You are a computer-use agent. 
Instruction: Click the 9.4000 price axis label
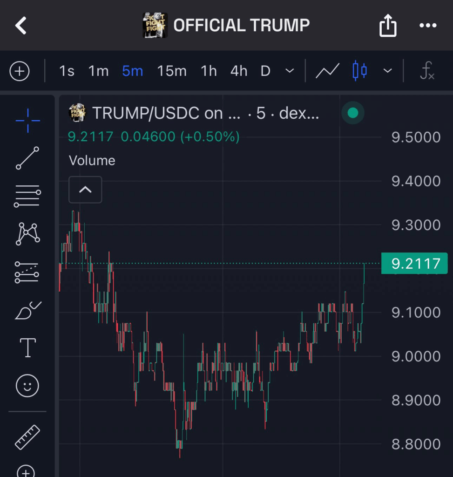pos(416,181)
